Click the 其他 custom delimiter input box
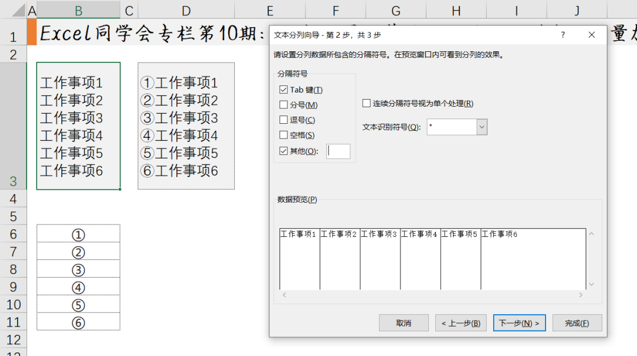 pyautogui.click(x=338, y=151)
